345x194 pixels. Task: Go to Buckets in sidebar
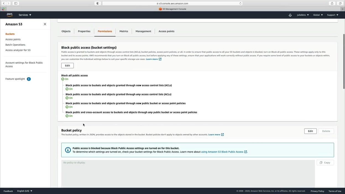pos(10,34)
